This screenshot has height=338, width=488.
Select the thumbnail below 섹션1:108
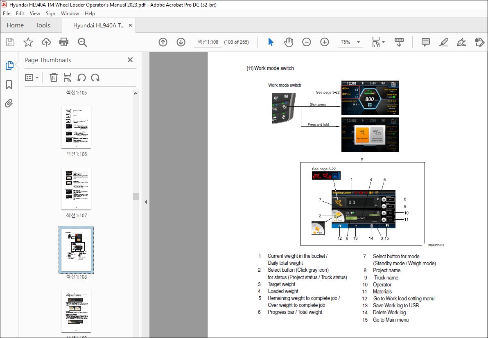[x=76, y=311]
